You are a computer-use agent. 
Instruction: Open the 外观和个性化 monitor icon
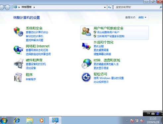point(86,46)
